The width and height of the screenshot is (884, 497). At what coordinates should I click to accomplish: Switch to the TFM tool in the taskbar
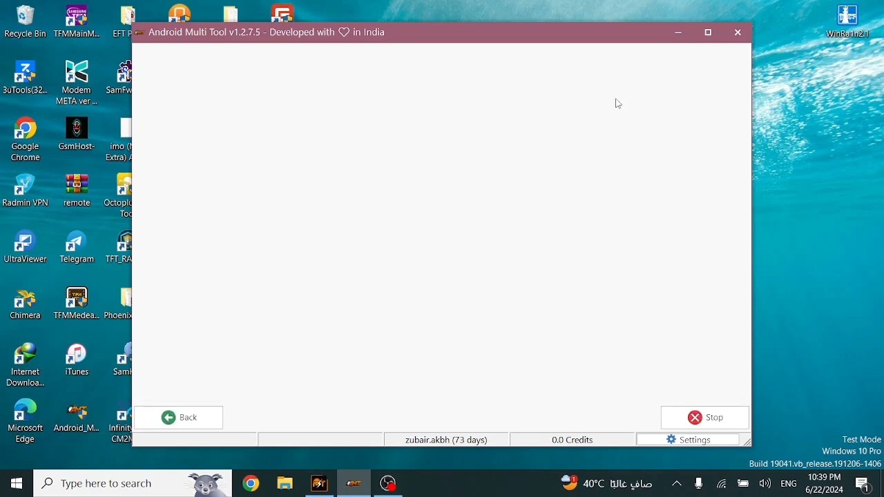319,483
